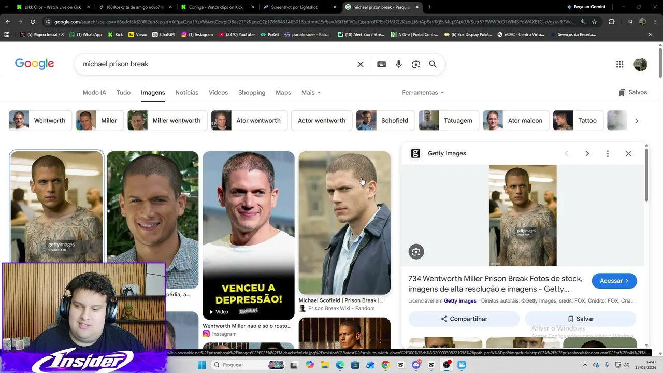Open the WhatsApp bookmark
This screenshot has width=663, height=373.
[85, 35]
